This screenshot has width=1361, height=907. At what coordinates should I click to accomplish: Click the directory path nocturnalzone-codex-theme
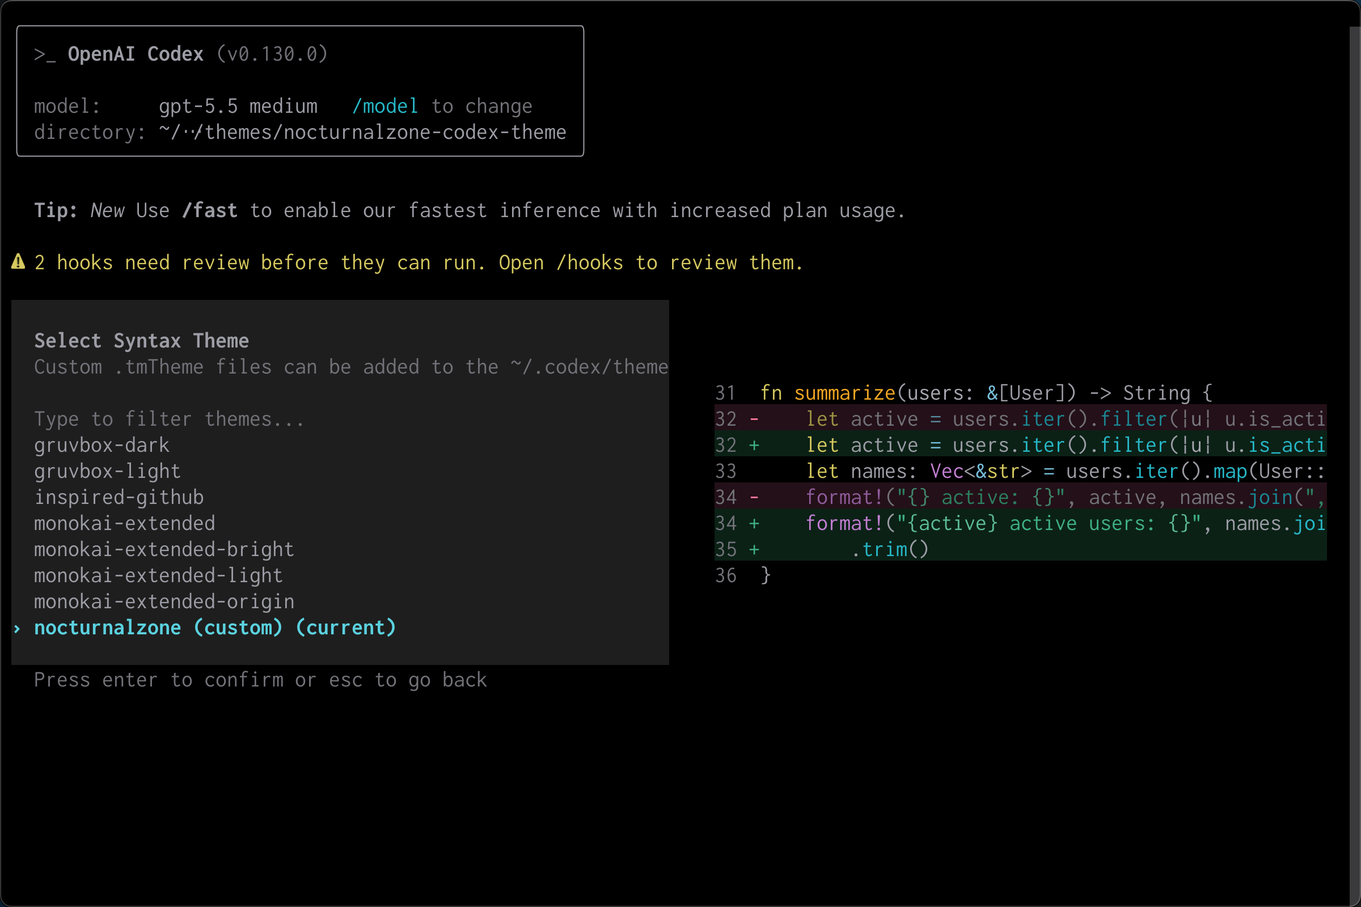(363, 132)
